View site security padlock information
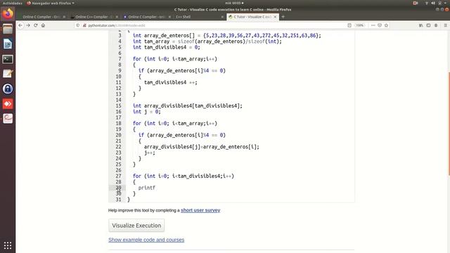The image size is (450, 253). point(84,25)
